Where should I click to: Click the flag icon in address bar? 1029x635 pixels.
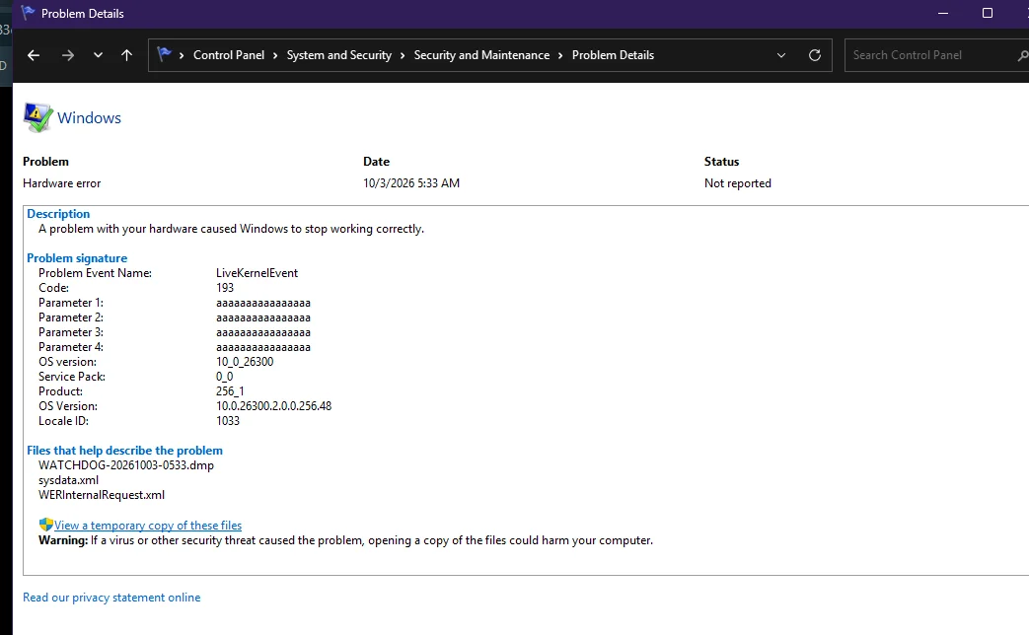coord(164,54)
